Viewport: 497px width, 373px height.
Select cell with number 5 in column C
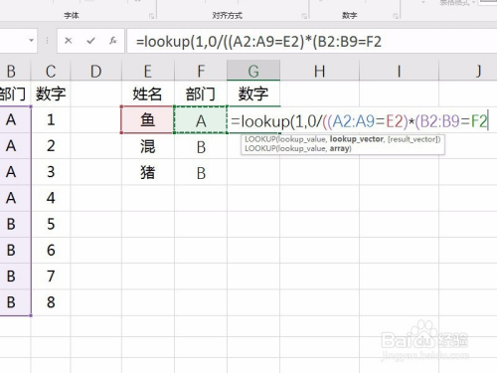point(51,225)
